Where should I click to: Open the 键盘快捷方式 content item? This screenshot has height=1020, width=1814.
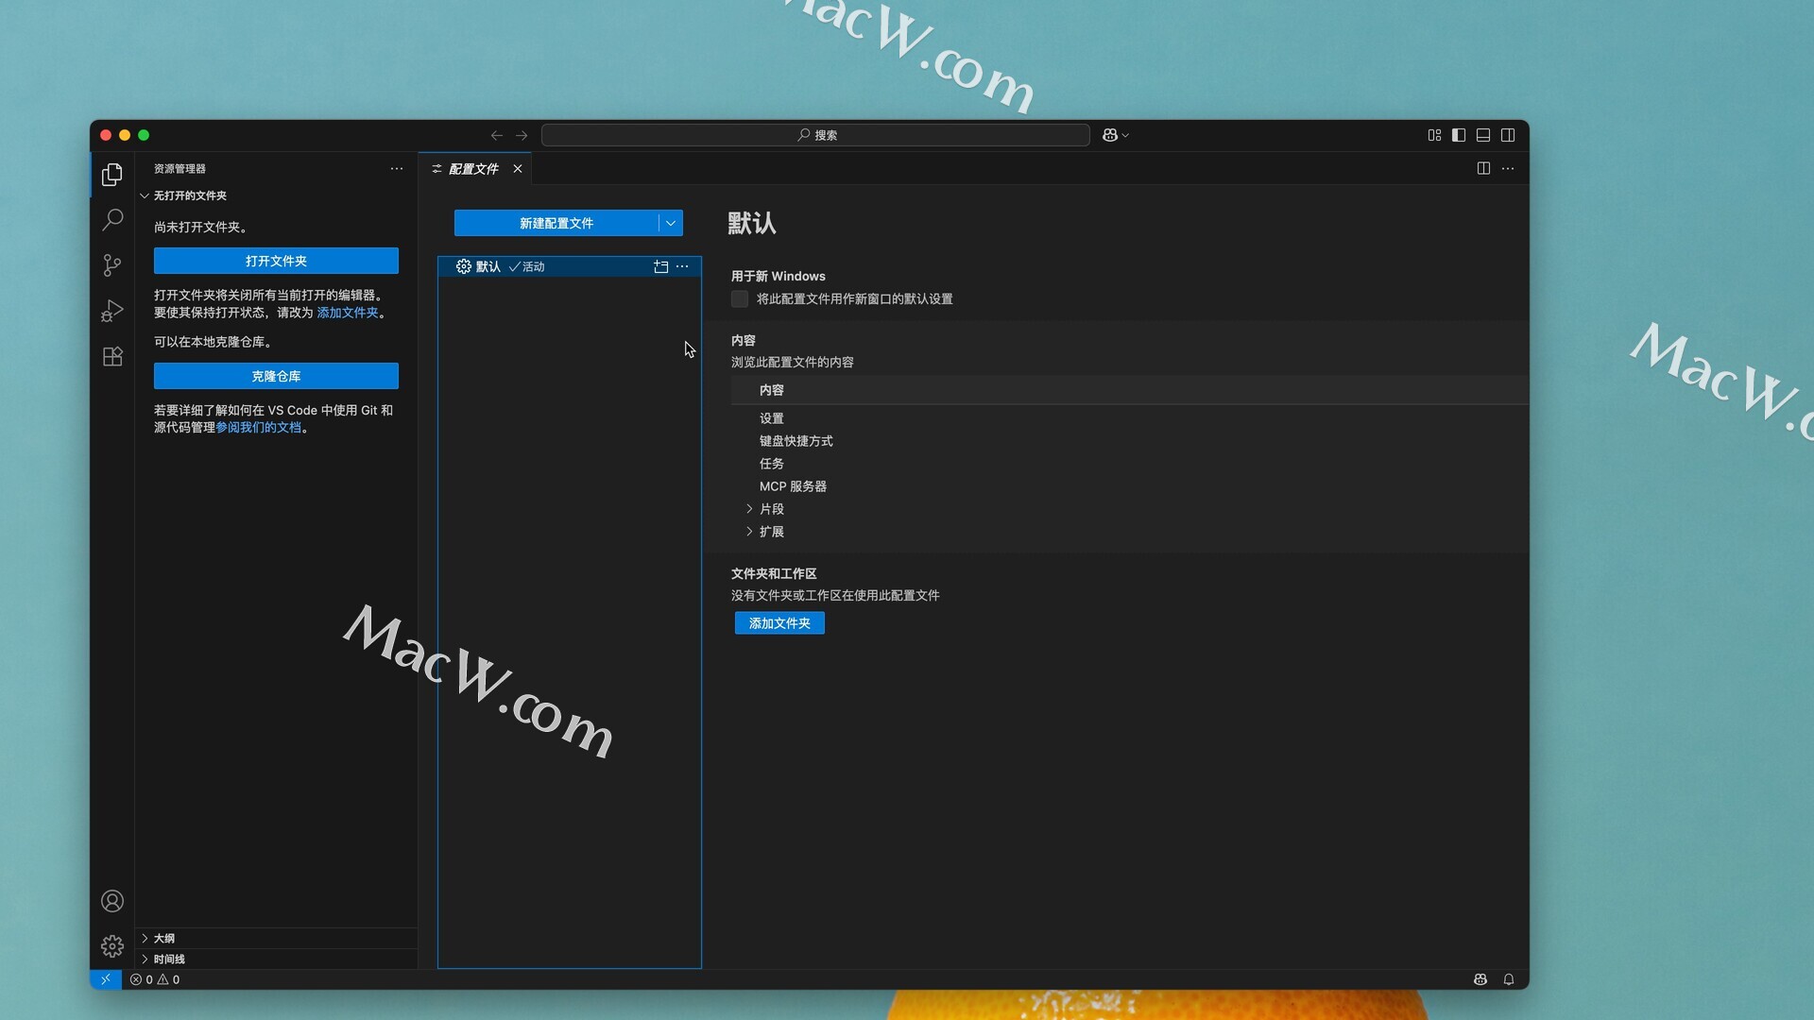tap(796, 441)
